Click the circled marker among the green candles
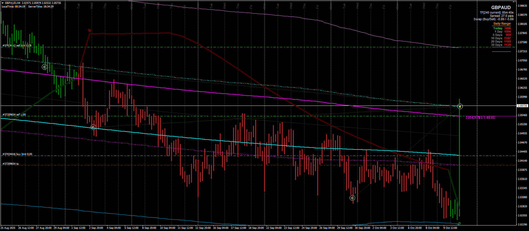Image resolution: width=529 pixels, height=231 pixels. tap(45, 67)
